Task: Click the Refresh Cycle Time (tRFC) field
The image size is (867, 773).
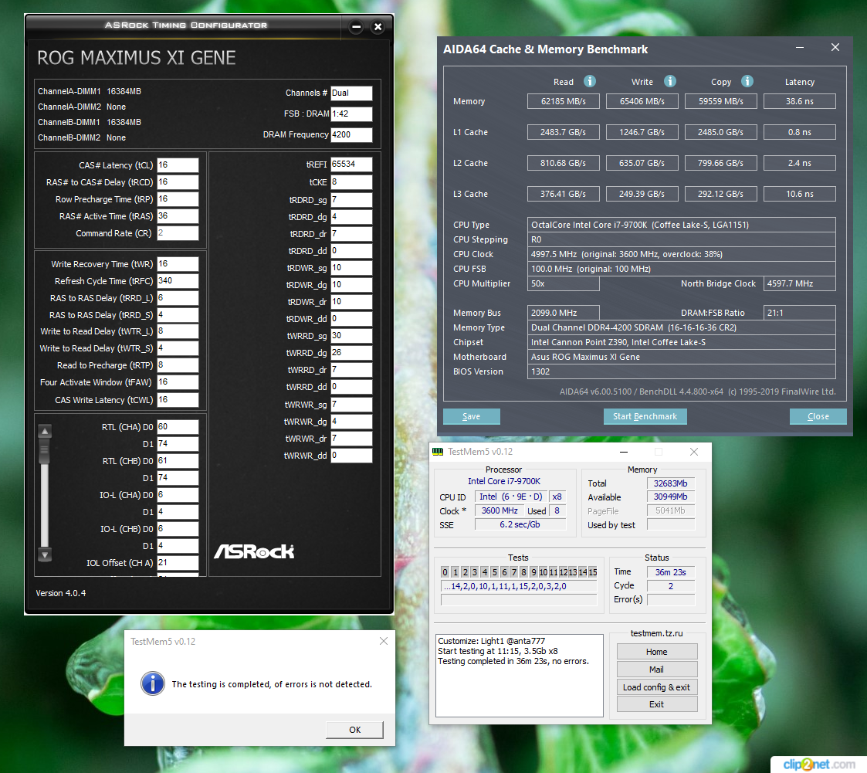Action: [178, 281]
